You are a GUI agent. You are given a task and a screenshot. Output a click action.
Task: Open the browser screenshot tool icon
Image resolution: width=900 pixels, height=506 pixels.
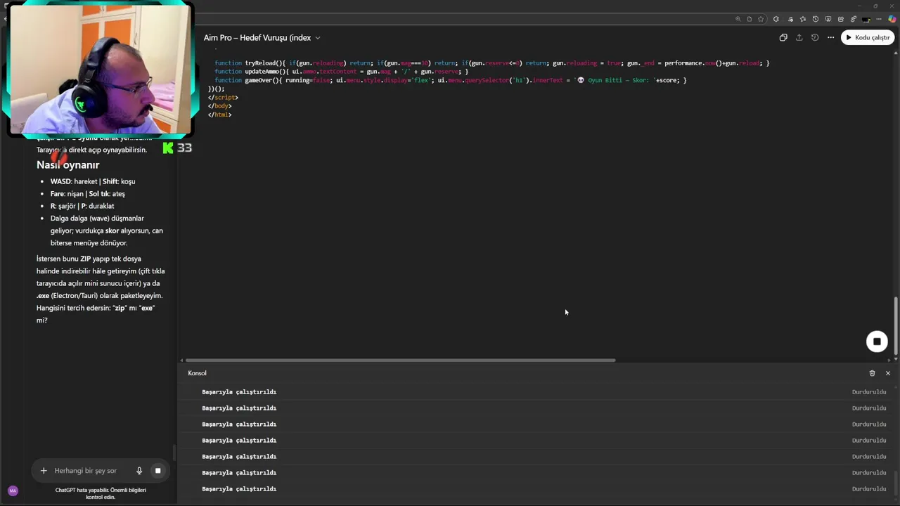[828, 19]
